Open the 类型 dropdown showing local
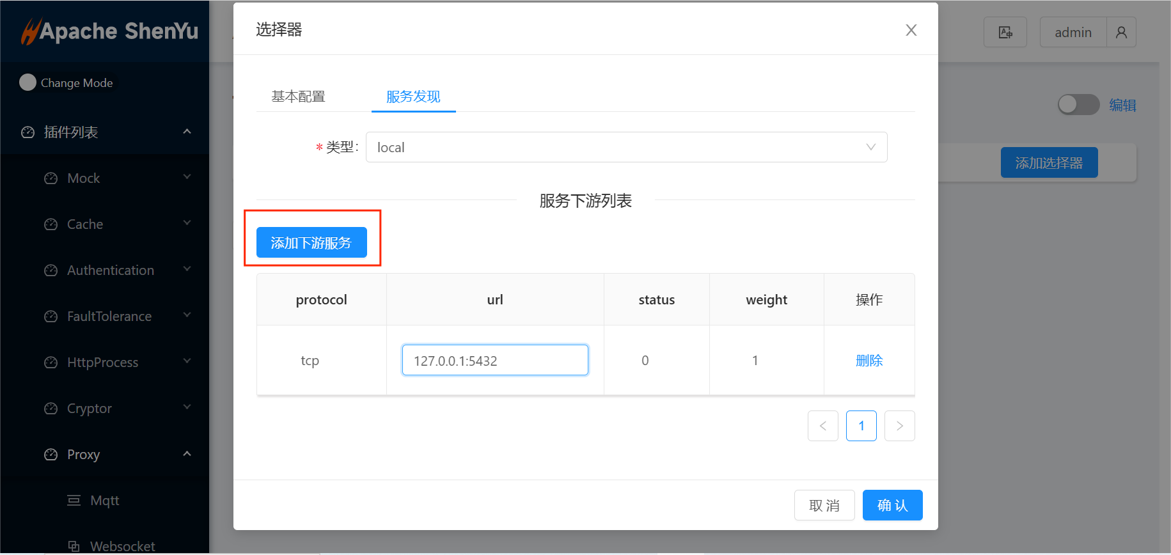Screen dimensions: 1171x555 626,147
